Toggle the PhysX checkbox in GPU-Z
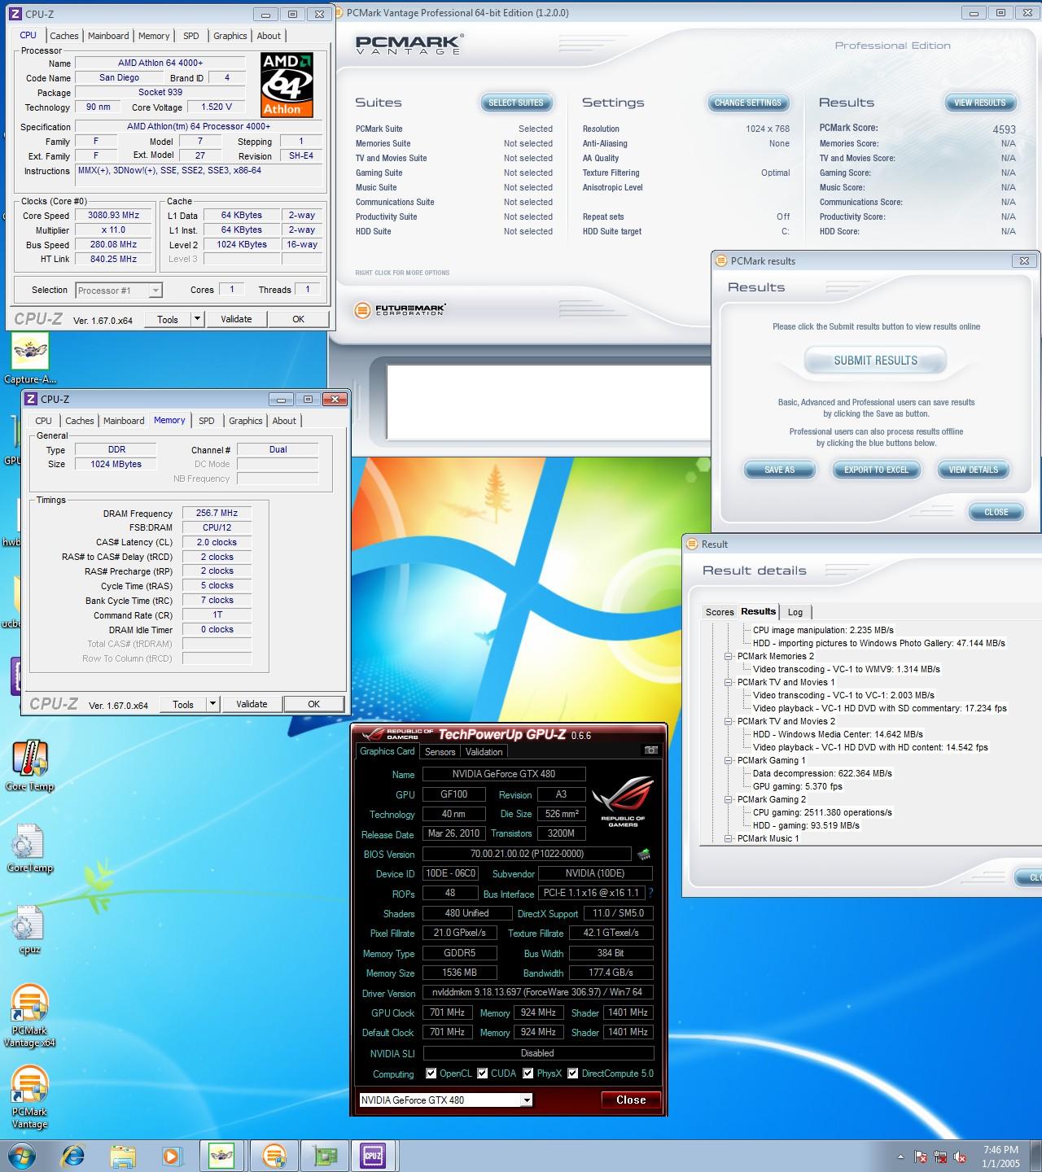Screen dimensions: 1042x1172 click(528, 1074)
